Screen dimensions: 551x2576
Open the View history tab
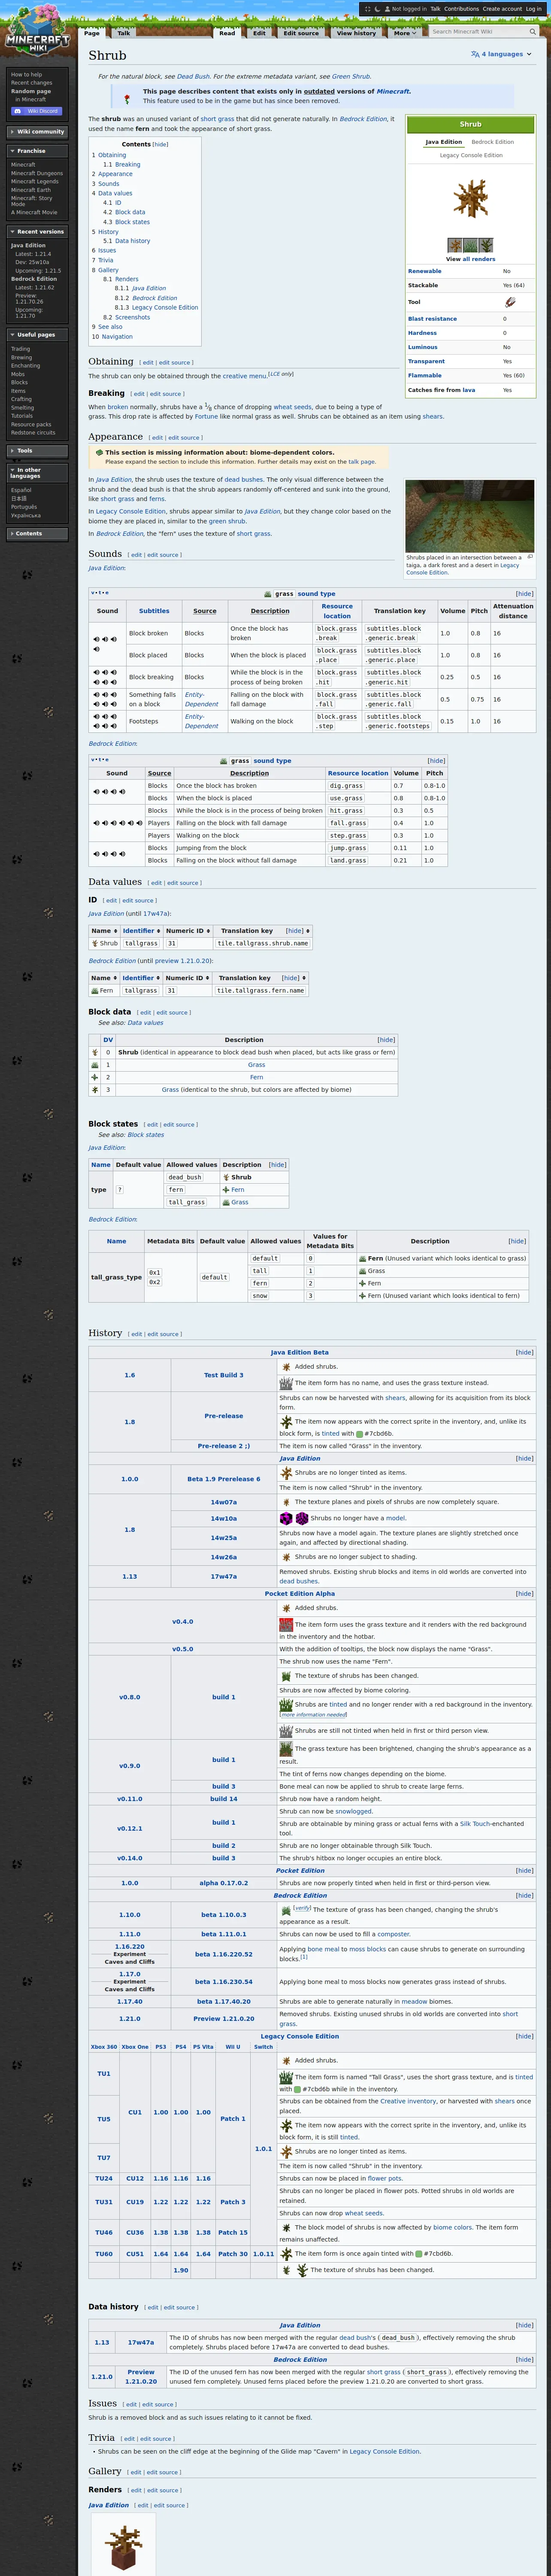coord(356,33)
